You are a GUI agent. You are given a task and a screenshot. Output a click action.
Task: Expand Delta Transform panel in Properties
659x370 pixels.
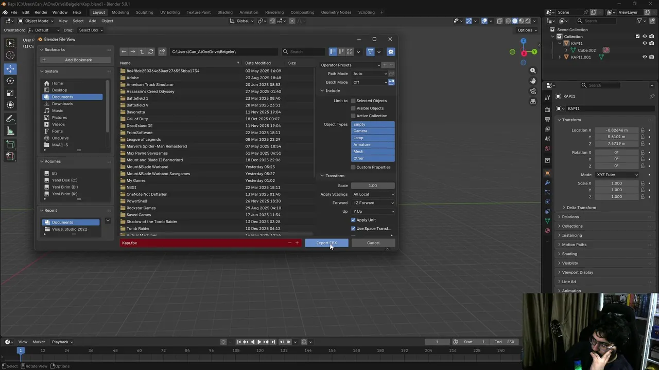click(x=581, y=208)
